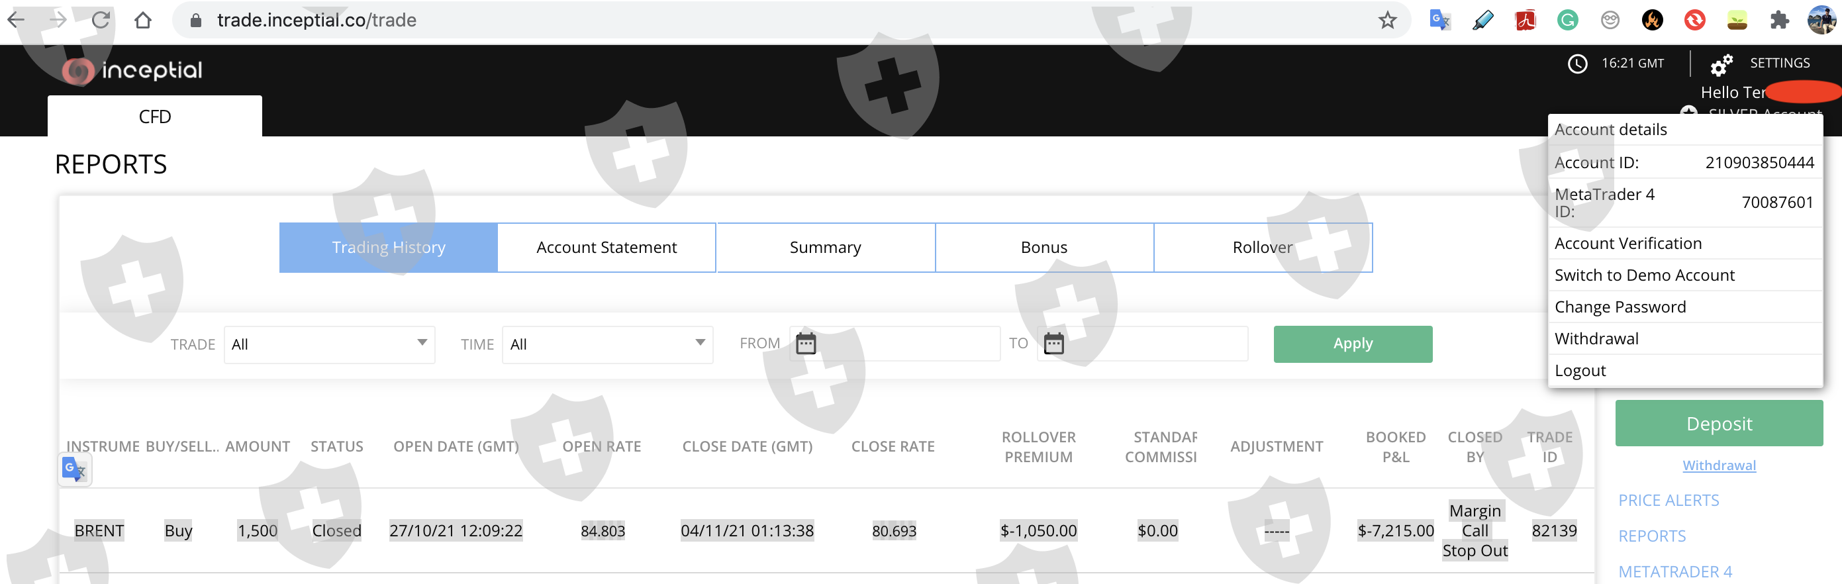The height and width of the screenshot is (584, 1842).
Task: Expand the TIME filter dropdown
Action: point(607,344)
